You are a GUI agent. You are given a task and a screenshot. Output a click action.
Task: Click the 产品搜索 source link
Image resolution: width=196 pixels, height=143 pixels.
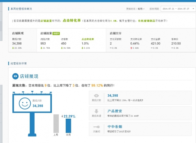coord(115,111)
